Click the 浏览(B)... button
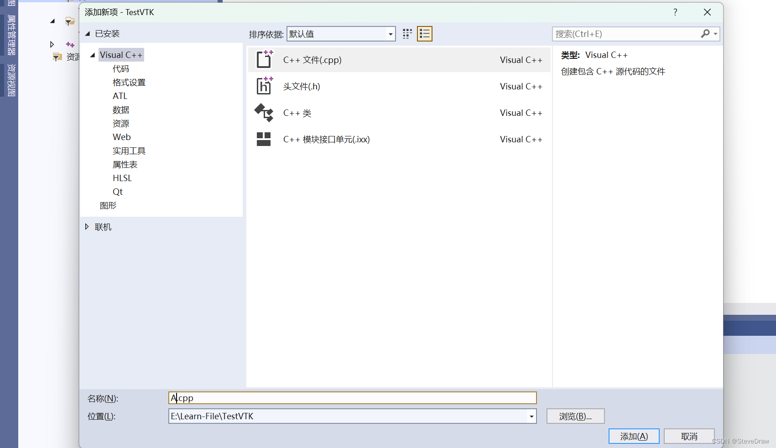This screenshot has width=776, height=448. pyautogui.click(x=575, y=416)
